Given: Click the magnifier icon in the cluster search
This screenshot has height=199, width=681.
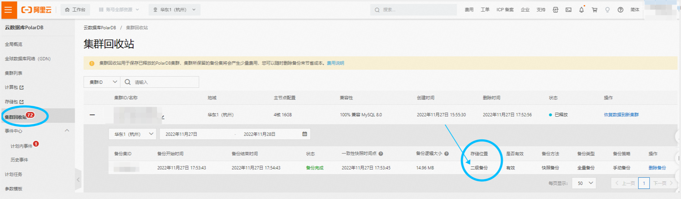Looking at the screenshot, I should 127,82.
